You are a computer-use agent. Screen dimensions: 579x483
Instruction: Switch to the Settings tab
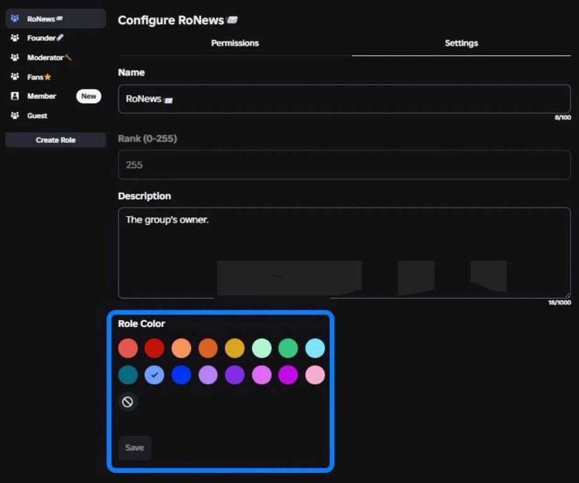click(461, 43)
